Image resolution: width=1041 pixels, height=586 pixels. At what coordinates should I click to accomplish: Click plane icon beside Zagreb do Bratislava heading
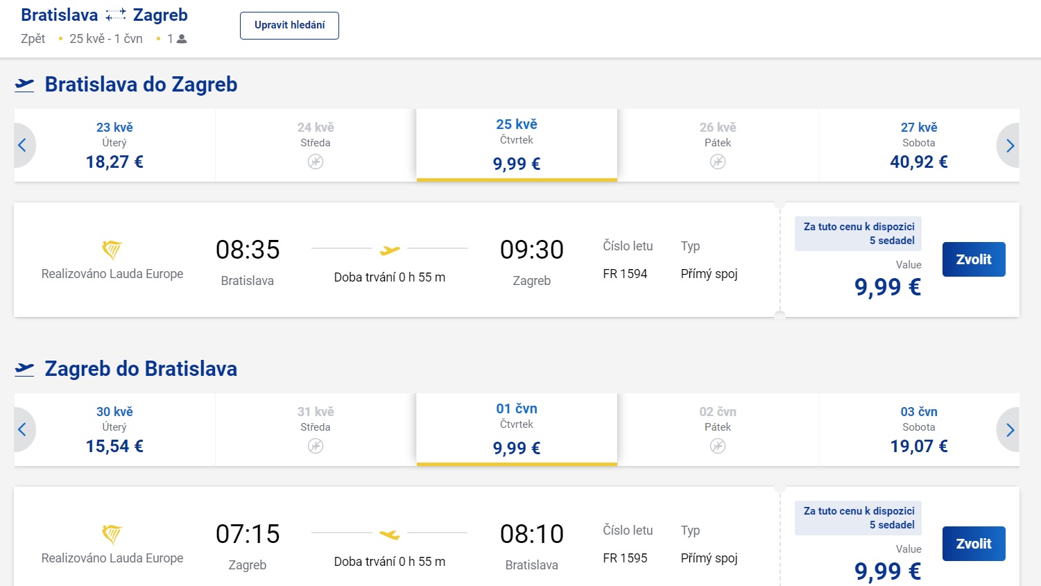coord(24,369)
